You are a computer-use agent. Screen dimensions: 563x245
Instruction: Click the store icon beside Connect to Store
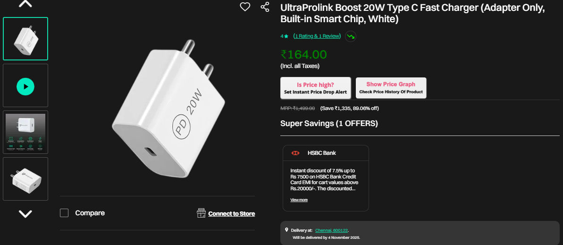202,213
